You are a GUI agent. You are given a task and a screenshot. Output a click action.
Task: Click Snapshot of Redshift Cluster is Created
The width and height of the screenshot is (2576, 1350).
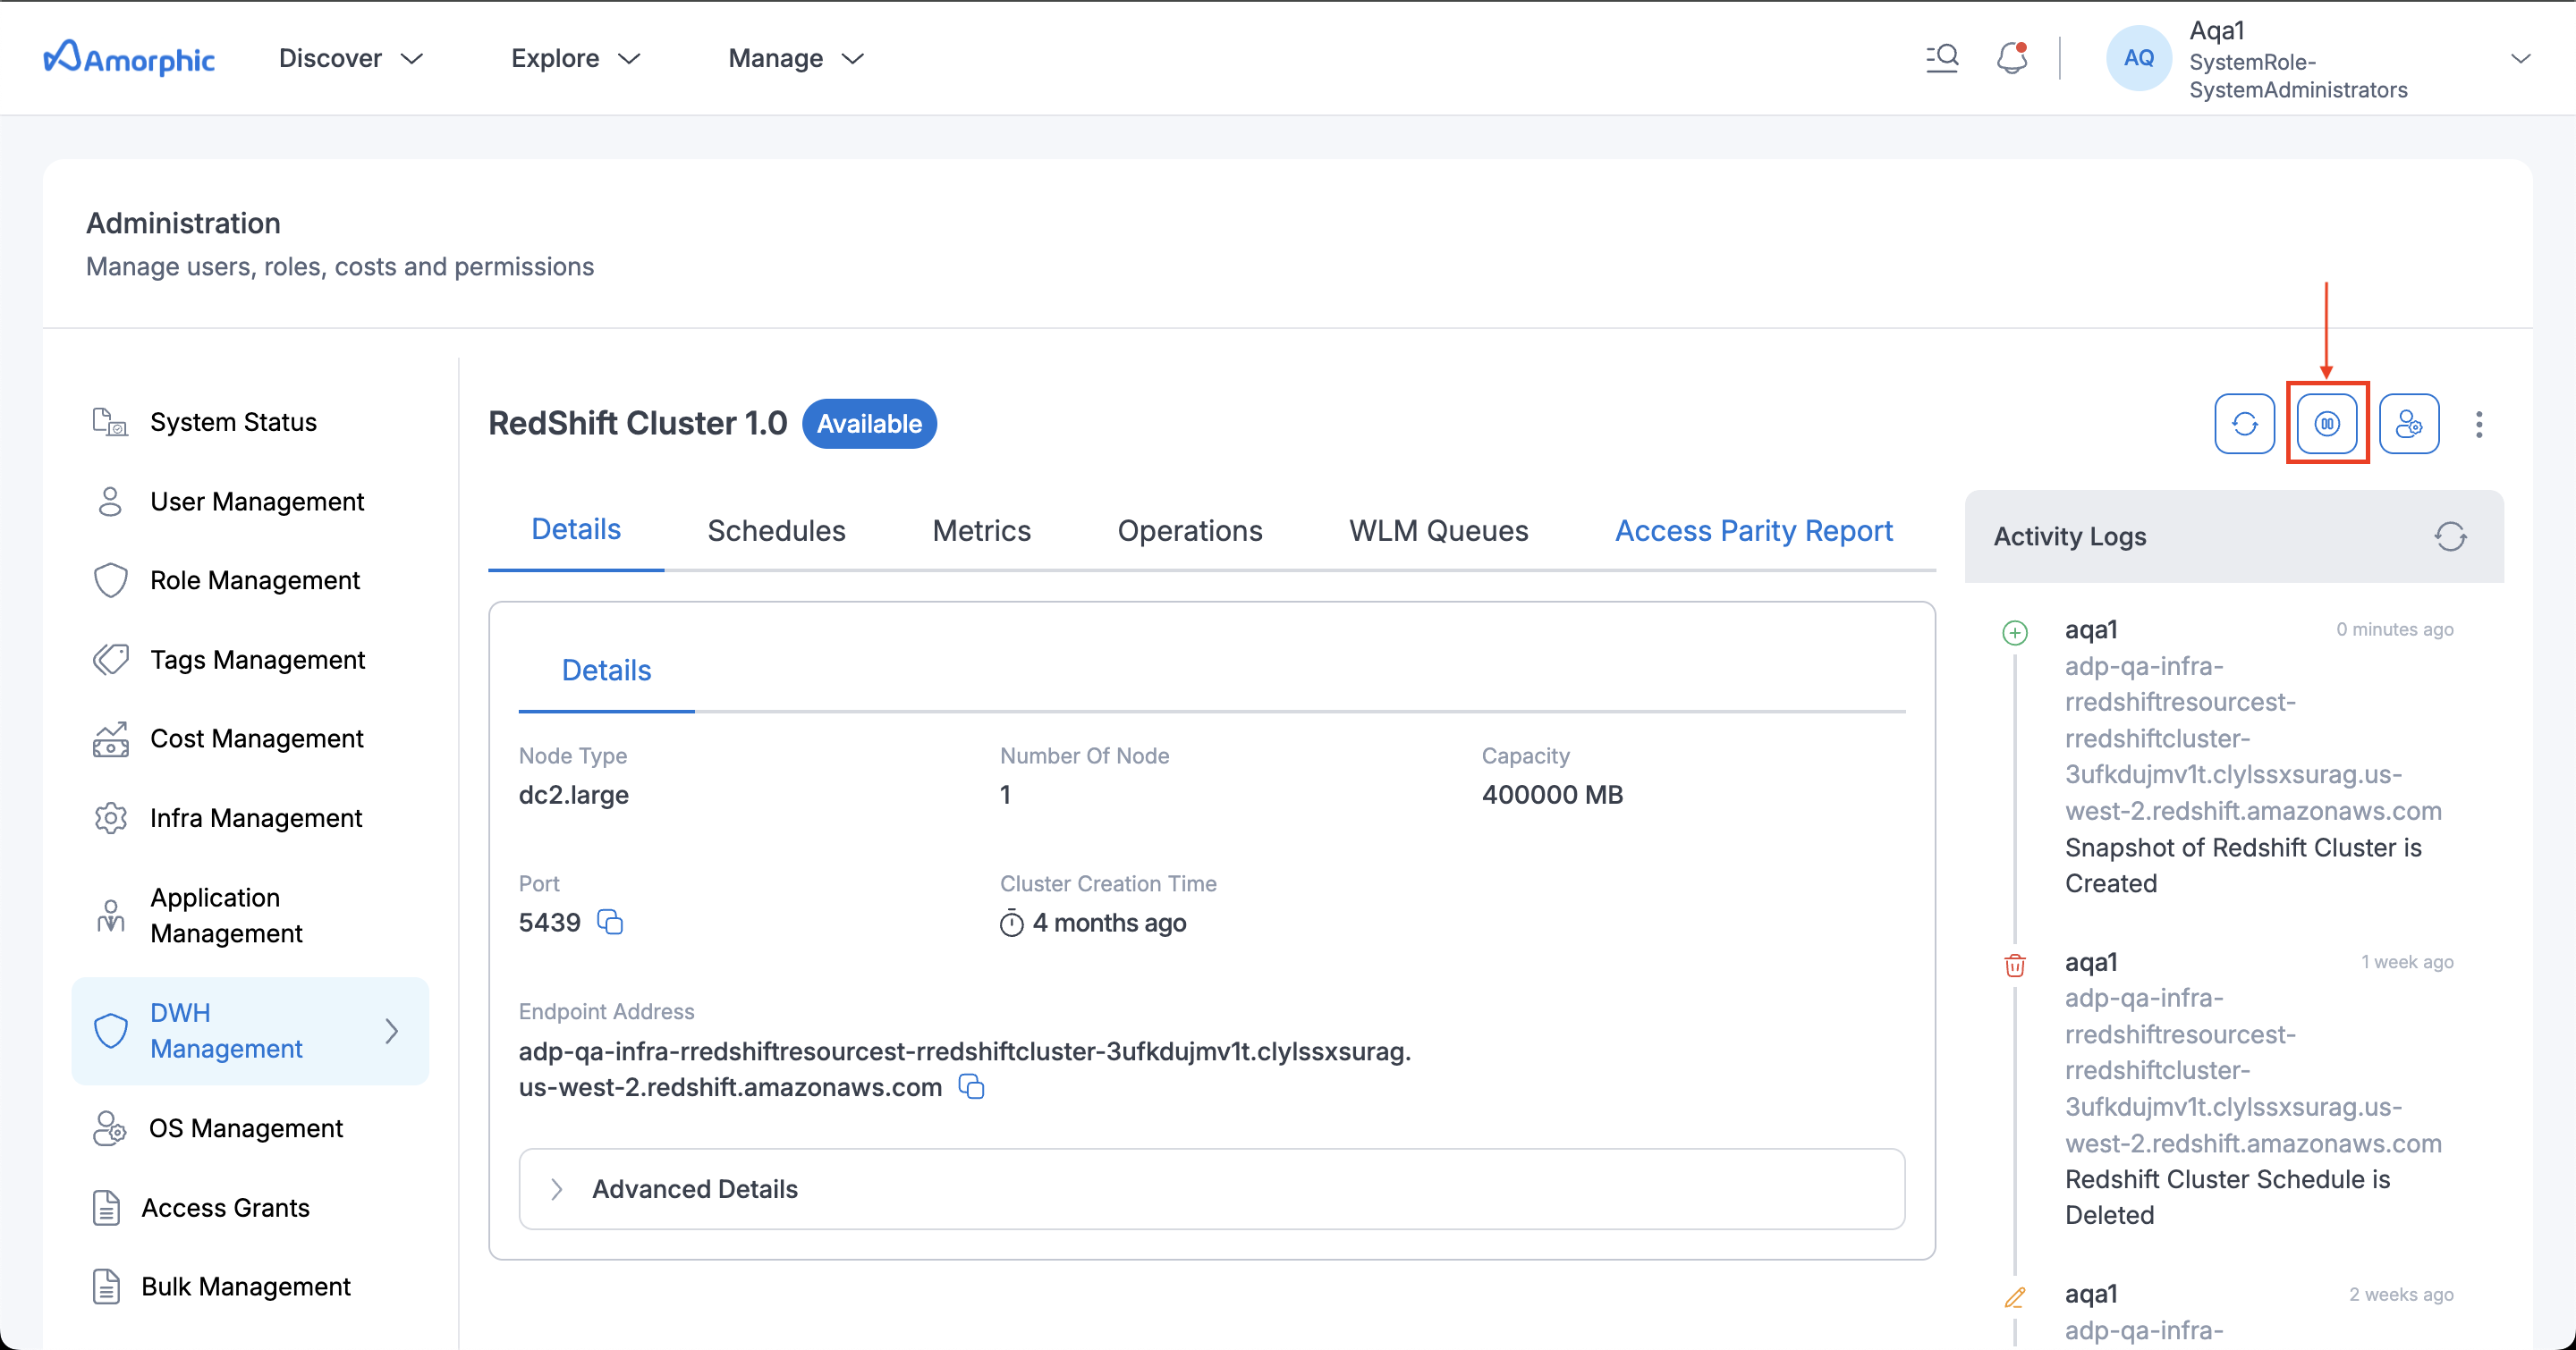pos(2243,865)
